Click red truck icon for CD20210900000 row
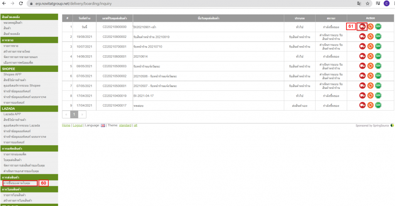The width and height of the screenshot is (395, 206). click(x=362, y=27)
